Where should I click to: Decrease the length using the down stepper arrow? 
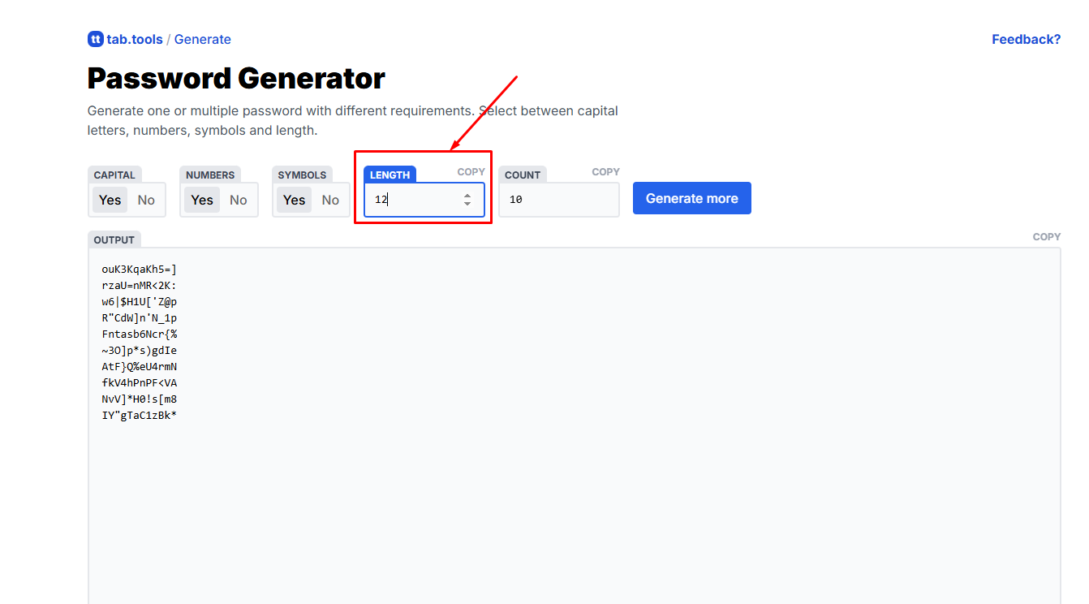click(467, 203)
